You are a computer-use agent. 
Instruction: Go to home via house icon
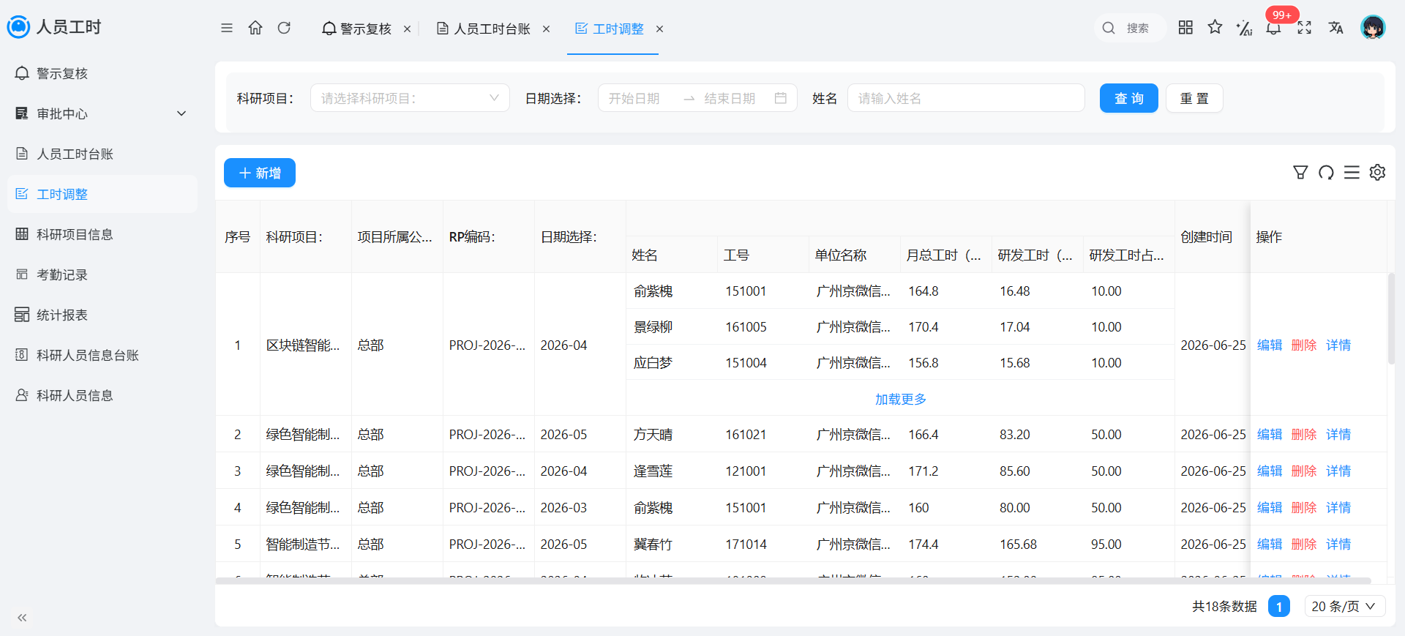(x=255, y=28)
